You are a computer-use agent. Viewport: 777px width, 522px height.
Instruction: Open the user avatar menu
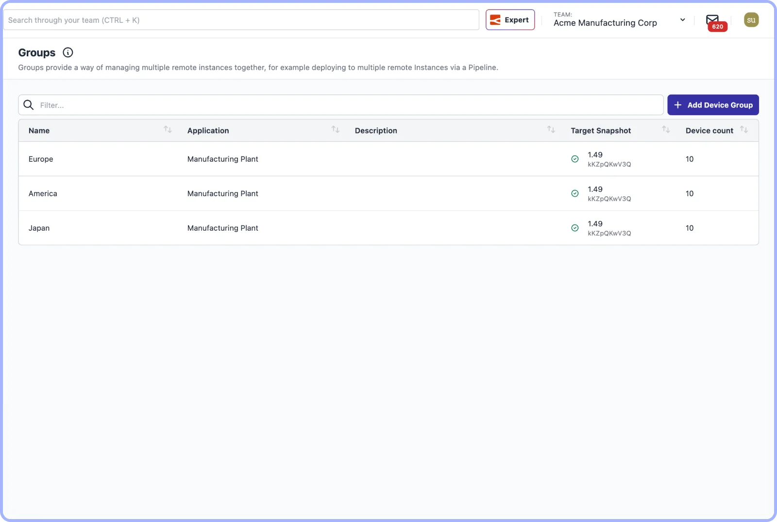pyautogui.click(x=751, y=20)
